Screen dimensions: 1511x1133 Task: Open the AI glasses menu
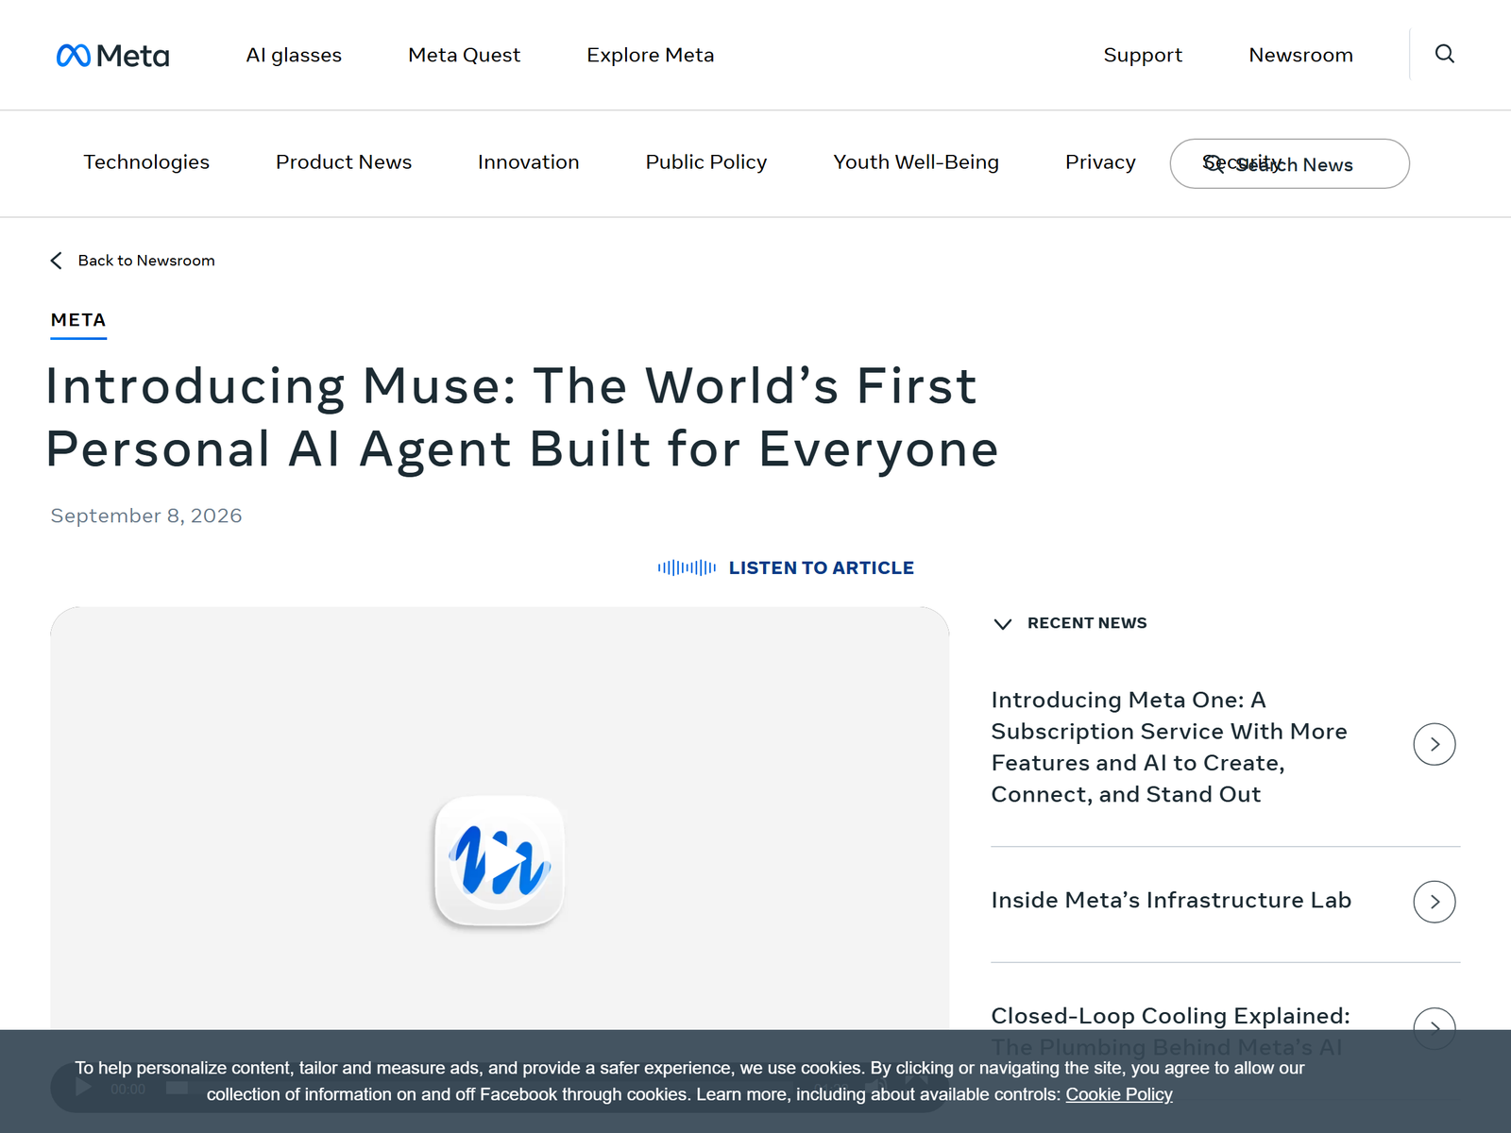click(x=294, y=55)
